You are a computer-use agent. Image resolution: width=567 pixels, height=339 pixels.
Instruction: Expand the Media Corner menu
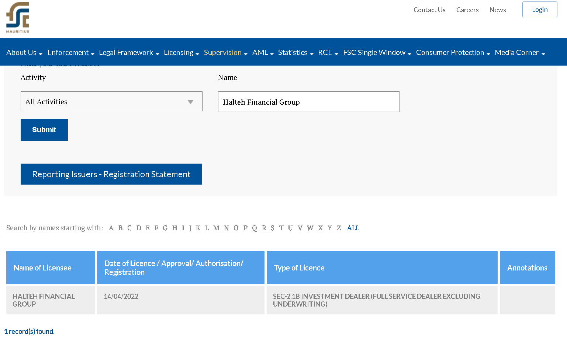(x=520, y=53)
